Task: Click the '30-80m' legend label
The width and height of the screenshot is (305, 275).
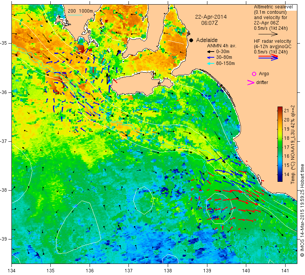Action: click(x=224, y=58)
